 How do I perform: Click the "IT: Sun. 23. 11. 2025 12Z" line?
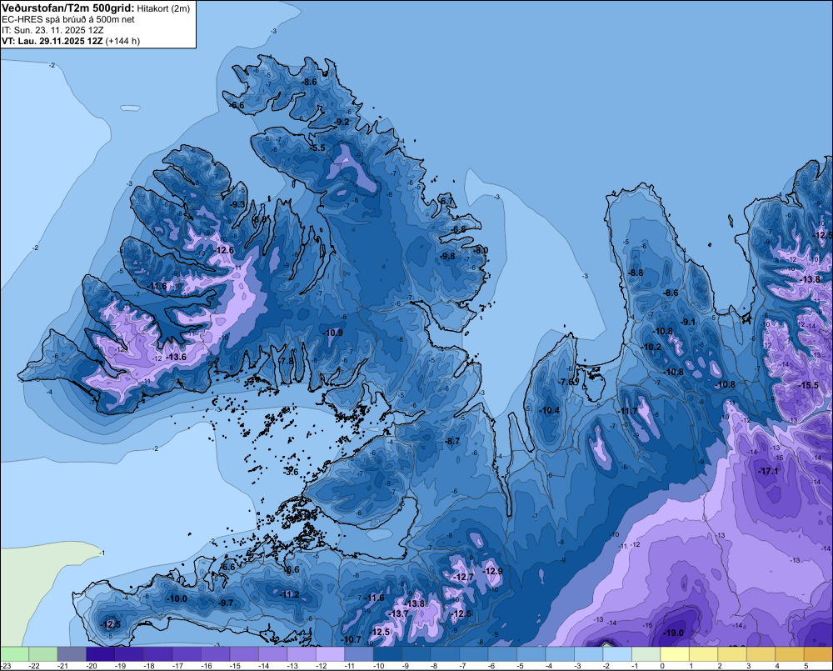52,30
